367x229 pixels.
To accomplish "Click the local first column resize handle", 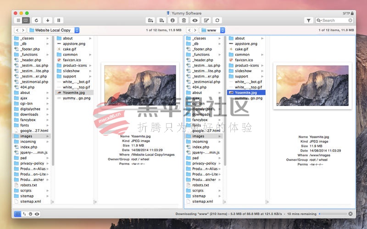I will pos(53,202).
